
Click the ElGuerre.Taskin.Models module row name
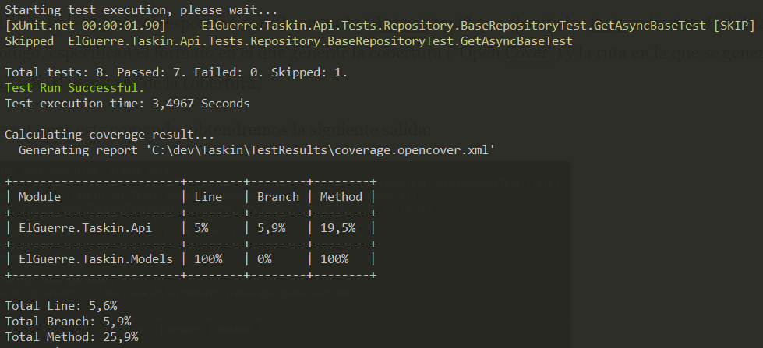click(x=96, y=258)
